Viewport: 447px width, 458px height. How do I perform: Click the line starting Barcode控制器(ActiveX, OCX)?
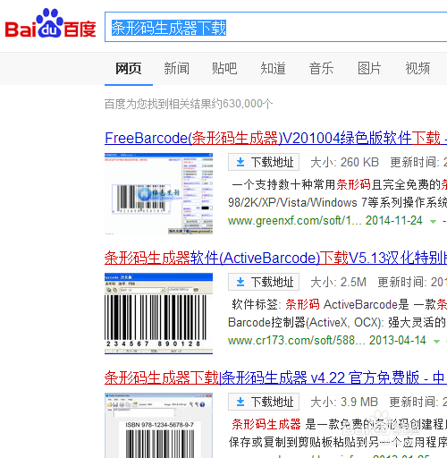click(x=337, y=323)
